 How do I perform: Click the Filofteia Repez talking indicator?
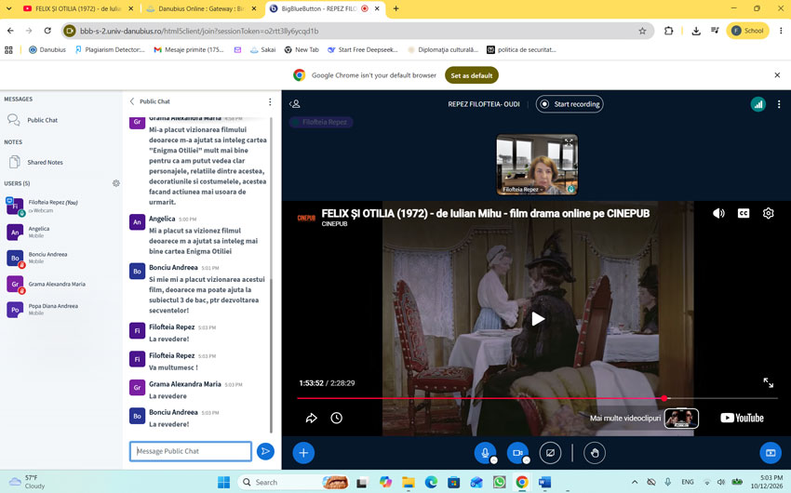321,122
